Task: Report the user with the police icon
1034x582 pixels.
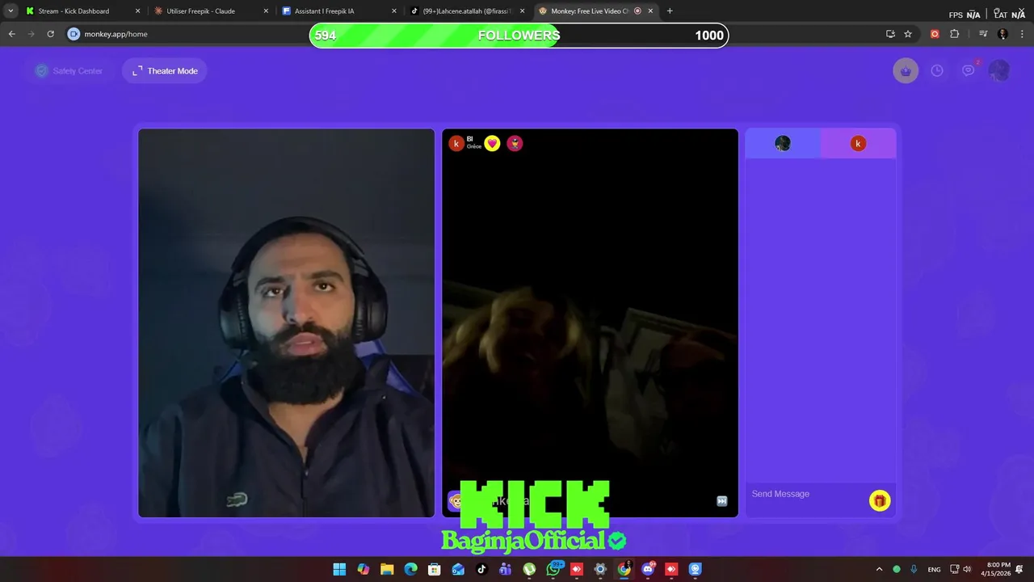Action: 515,143
